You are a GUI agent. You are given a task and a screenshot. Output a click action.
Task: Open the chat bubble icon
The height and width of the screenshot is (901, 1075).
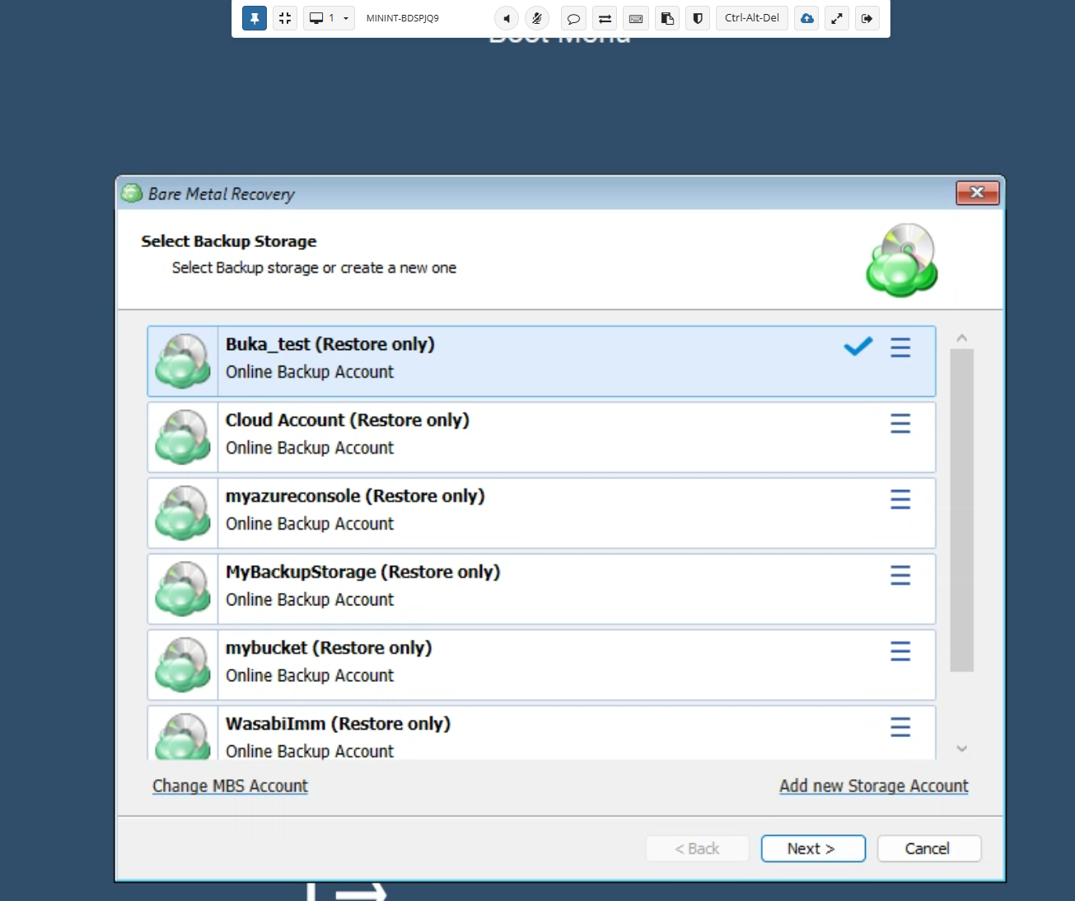point(573,18)
